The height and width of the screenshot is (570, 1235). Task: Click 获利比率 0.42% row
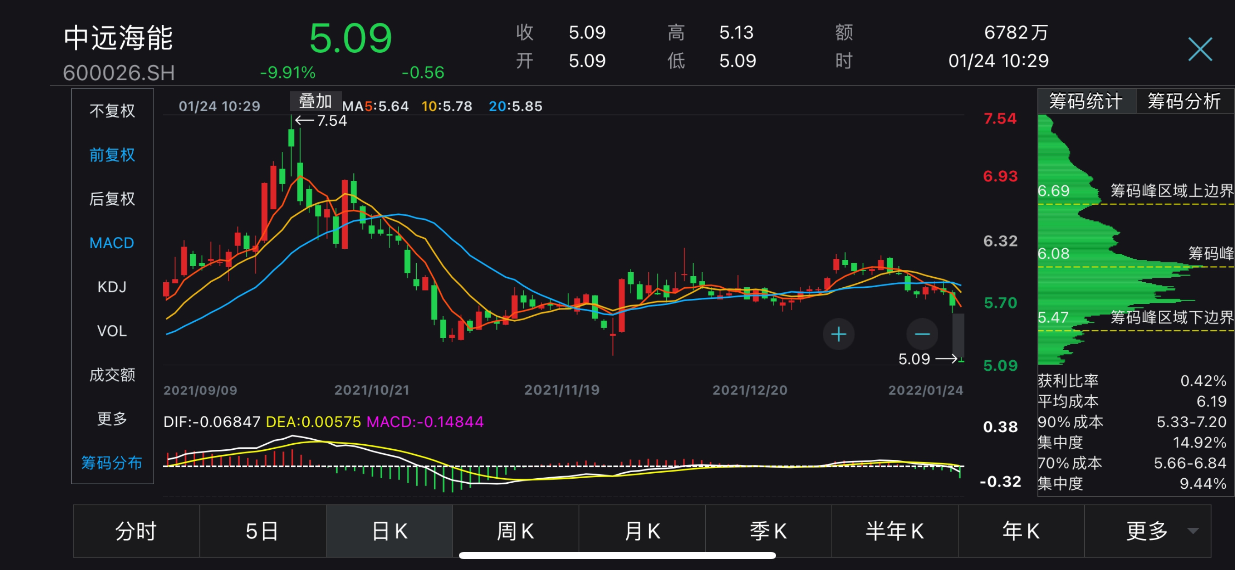point(1132,381)
